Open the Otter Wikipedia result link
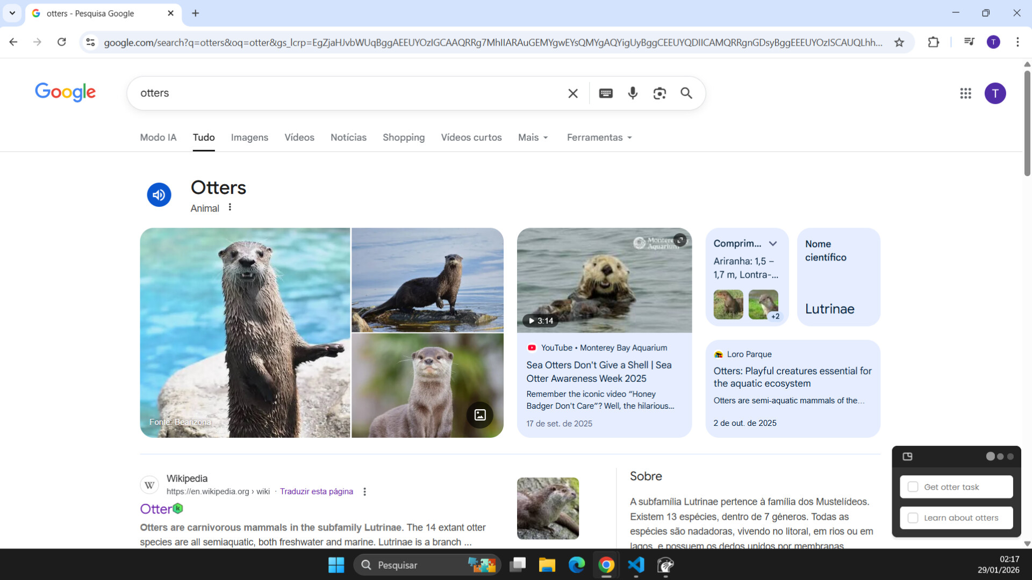The image size is (1032, 580). [156, 508]
